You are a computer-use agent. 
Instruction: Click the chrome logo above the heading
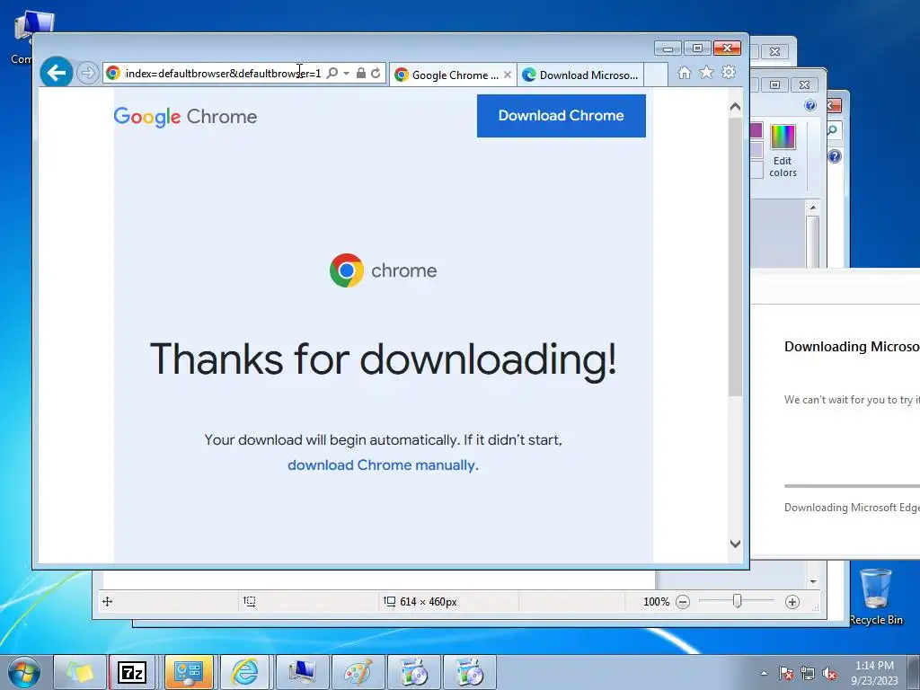(383, 270)
